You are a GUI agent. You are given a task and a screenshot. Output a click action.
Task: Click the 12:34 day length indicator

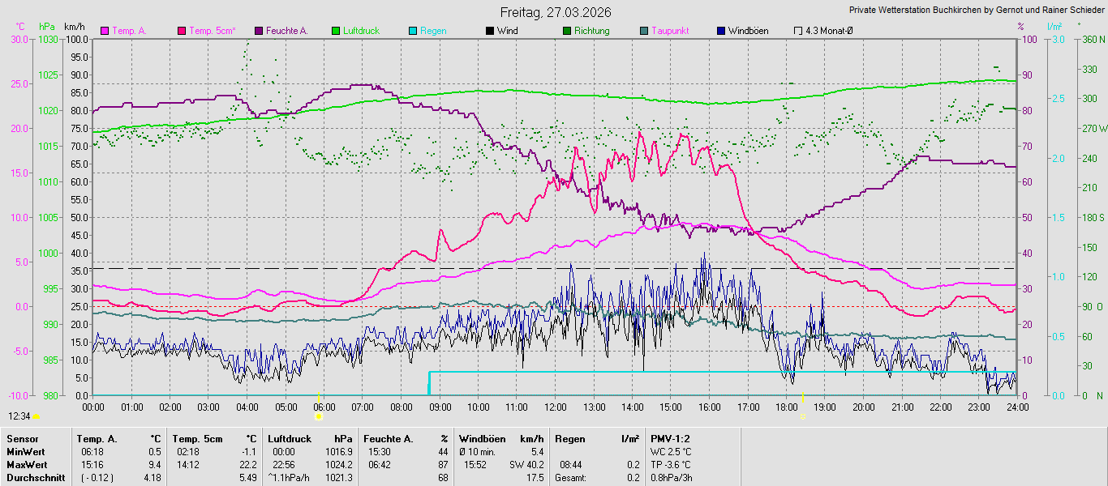(19, 416)
